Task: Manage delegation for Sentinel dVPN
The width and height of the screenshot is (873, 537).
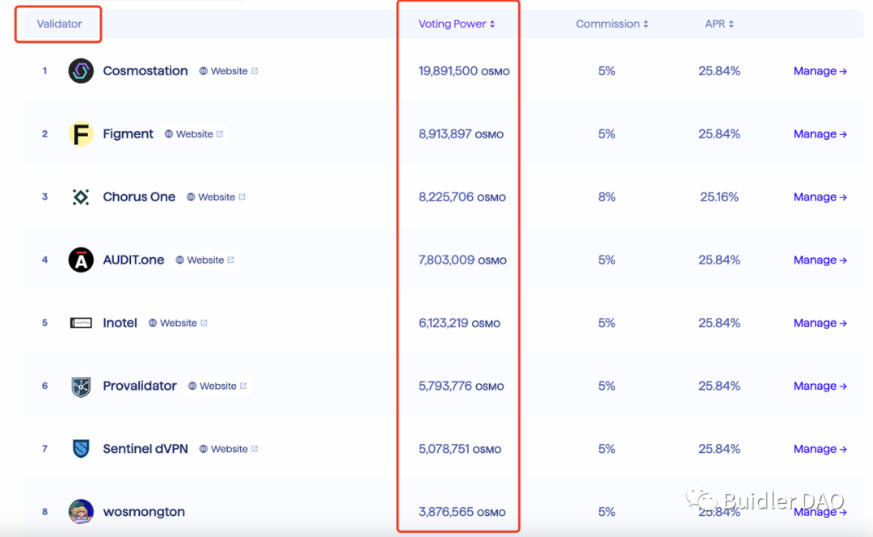Action: tap(820, 448)
